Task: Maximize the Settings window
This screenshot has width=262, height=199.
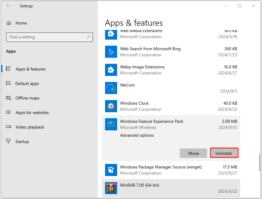Action: 240,6
